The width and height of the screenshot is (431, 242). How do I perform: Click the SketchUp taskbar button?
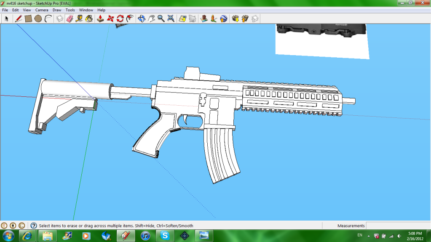(126, 236)
